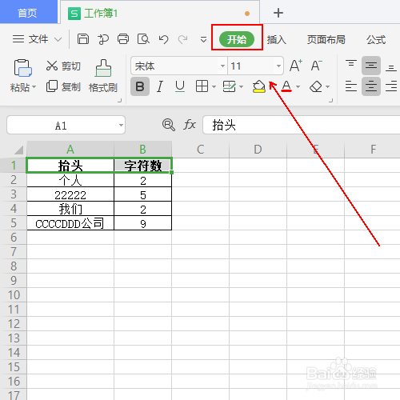400x400 pixels.
Task: Click the formula bar containing 抬头
Action: [x=302, y=125]
